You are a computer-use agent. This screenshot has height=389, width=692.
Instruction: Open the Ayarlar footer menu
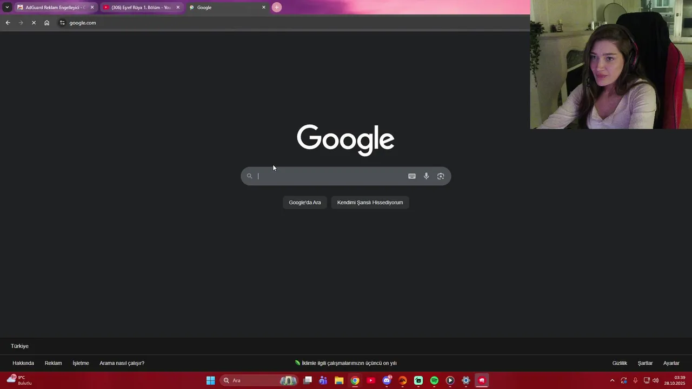[671, 363]
